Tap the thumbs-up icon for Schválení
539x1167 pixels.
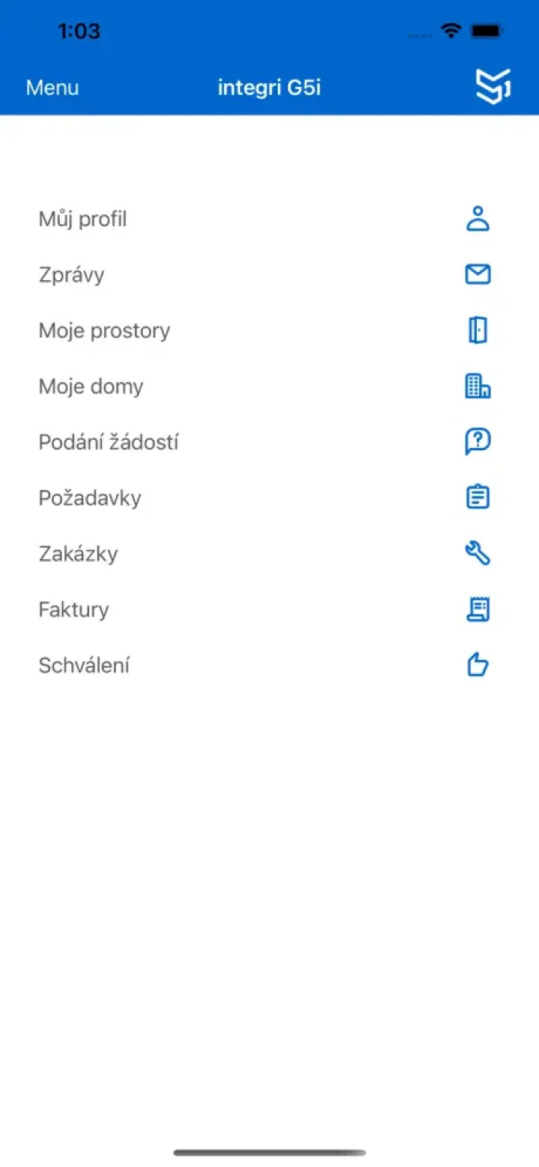478,665
